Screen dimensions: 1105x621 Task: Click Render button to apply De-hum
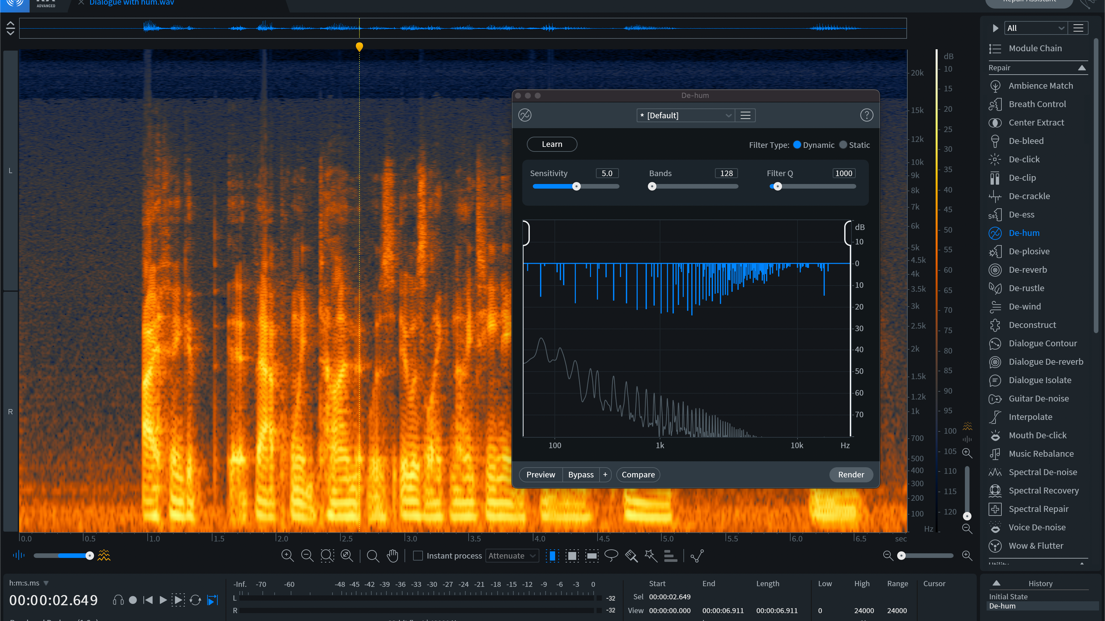pyautogui.click(x=851, y=474)
